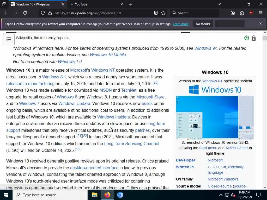Click No thanks on startup prompt
The width and height of the screenshot is (267, 200).
(x=203, y=24)
